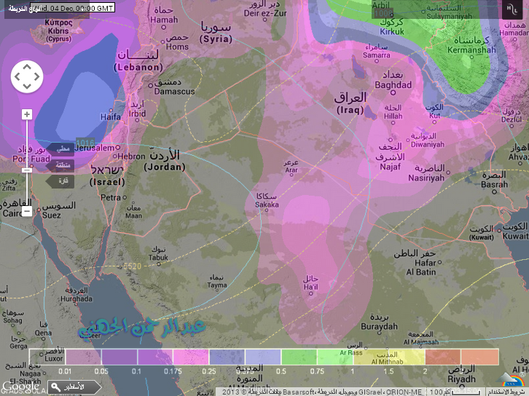
Task: Click the Ha'il city label
Action: pos(310,287)
